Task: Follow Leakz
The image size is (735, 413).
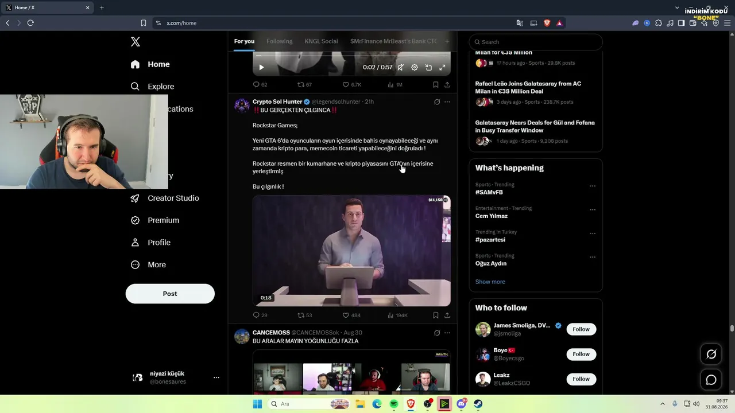Action: click(x=581, y=379)
